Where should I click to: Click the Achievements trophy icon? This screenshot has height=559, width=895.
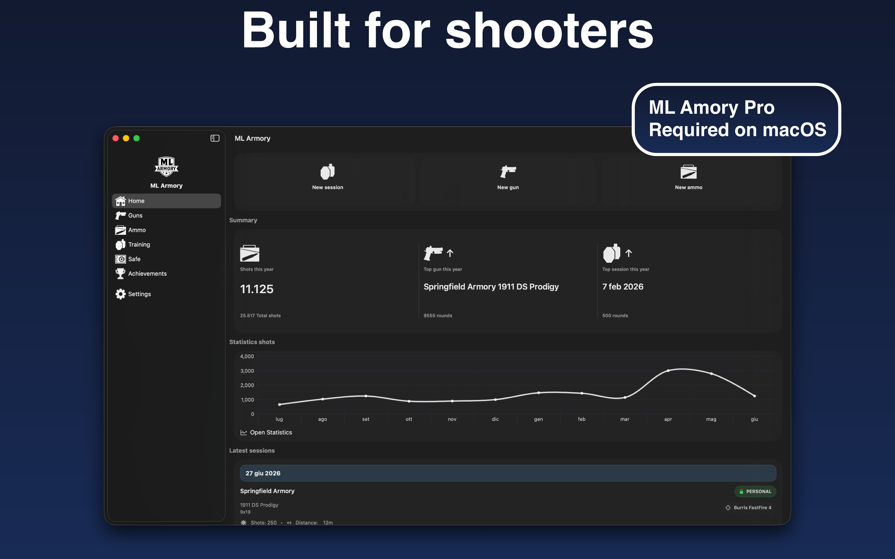click(120, 274)
